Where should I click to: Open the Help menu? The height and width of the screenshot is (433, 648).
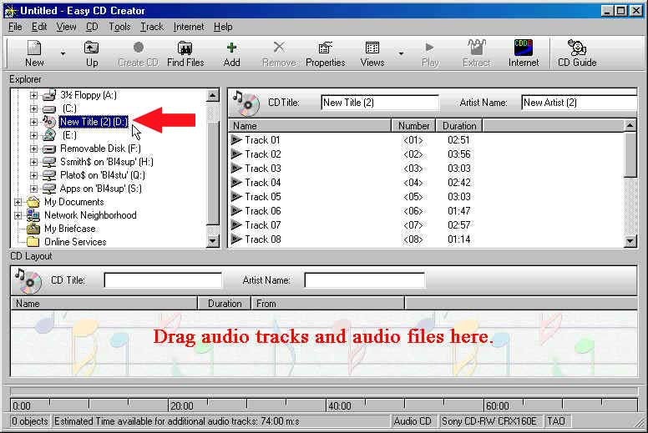tap(223, 27)
